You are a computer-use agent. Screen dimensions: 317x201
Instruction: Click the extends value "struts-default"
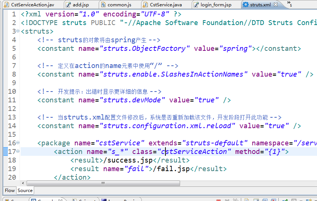[215, 143]
